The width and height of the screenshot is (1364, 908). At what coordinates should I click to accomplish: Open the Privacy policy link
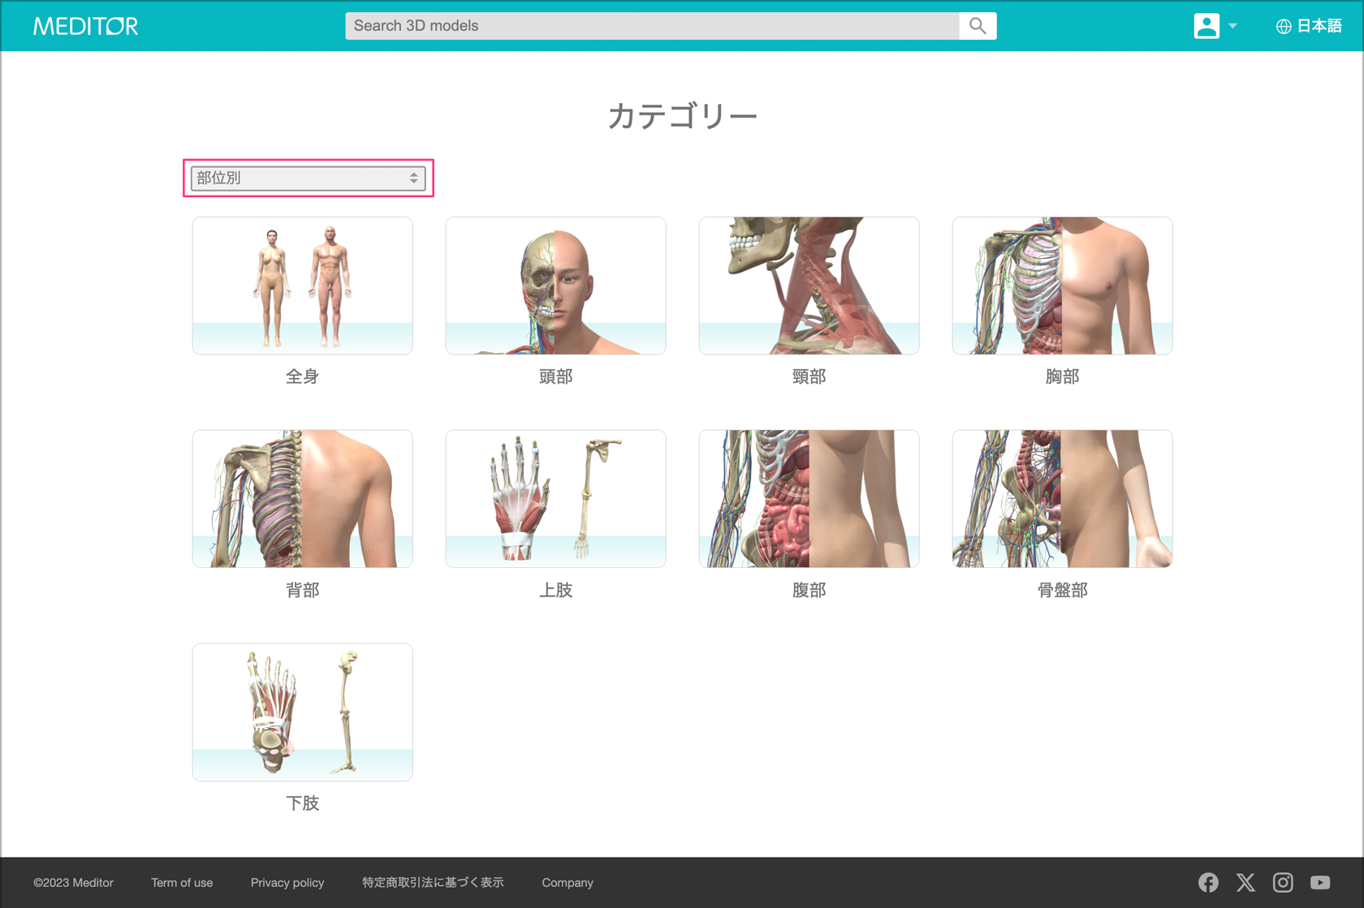287,883
